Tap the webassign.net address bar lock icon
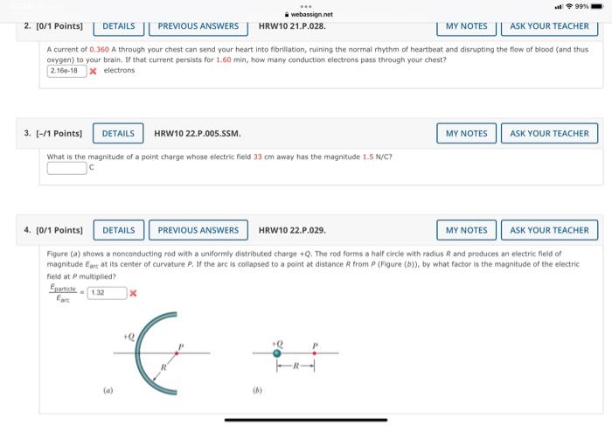Viewport: 612px width, 426px height. [x=287, y=15]
